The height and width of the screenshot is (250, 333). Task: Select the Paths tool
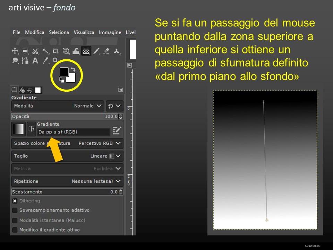point(25,61)
